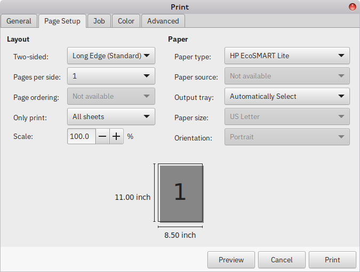Increase scale with the plus button
This screenshot has width=360, height=272.
(116, 136)
